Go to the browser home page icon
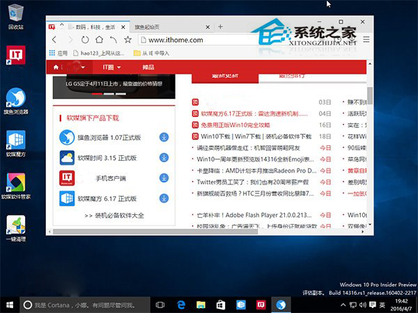The height and width of the screenshot is (313, 418). (99, 40)
